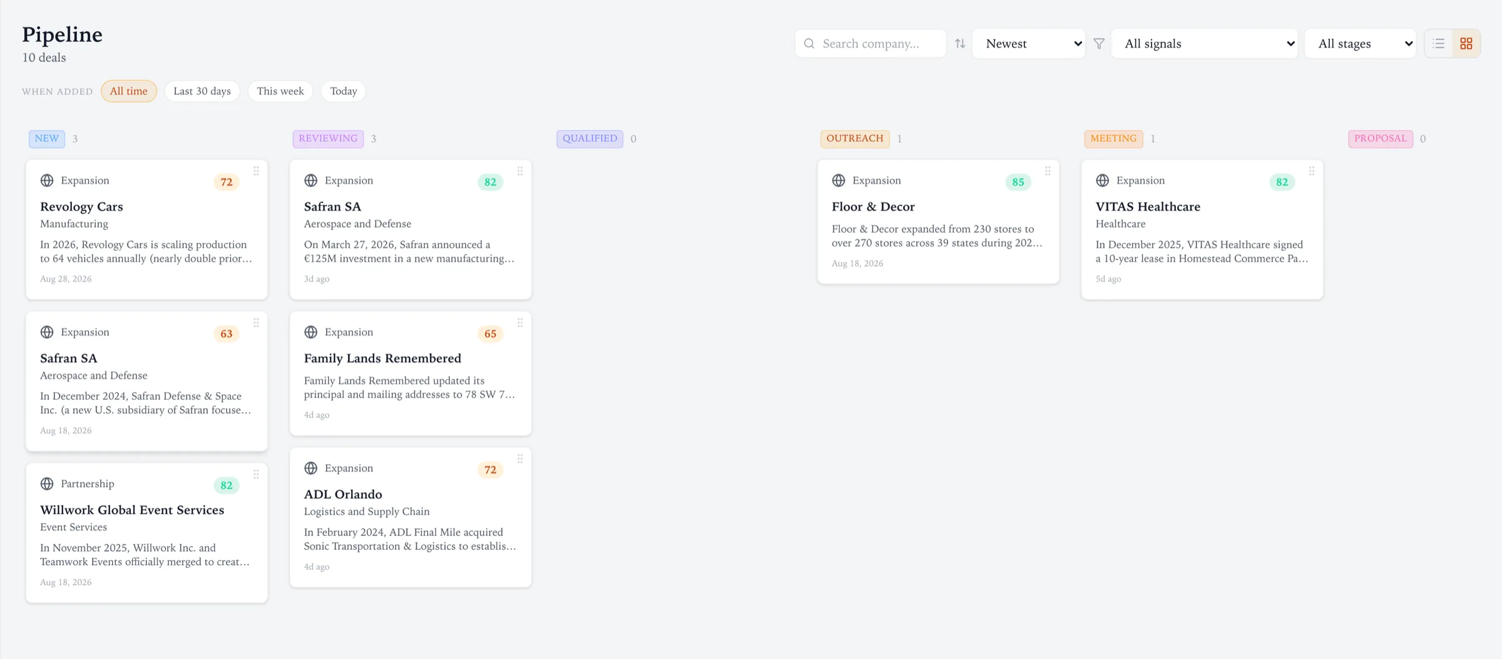The width and height of the screenshot is (1502, 659).
Task: Focus the Search company input field
Action: point(871,44)
